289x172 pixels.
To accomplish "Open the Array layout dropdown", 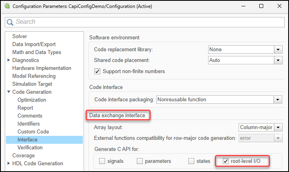I will (x=278, y=128).
